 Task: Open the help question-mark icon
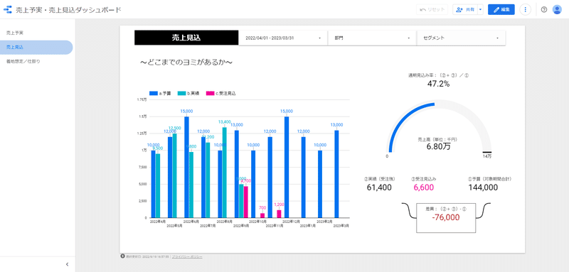543,10
